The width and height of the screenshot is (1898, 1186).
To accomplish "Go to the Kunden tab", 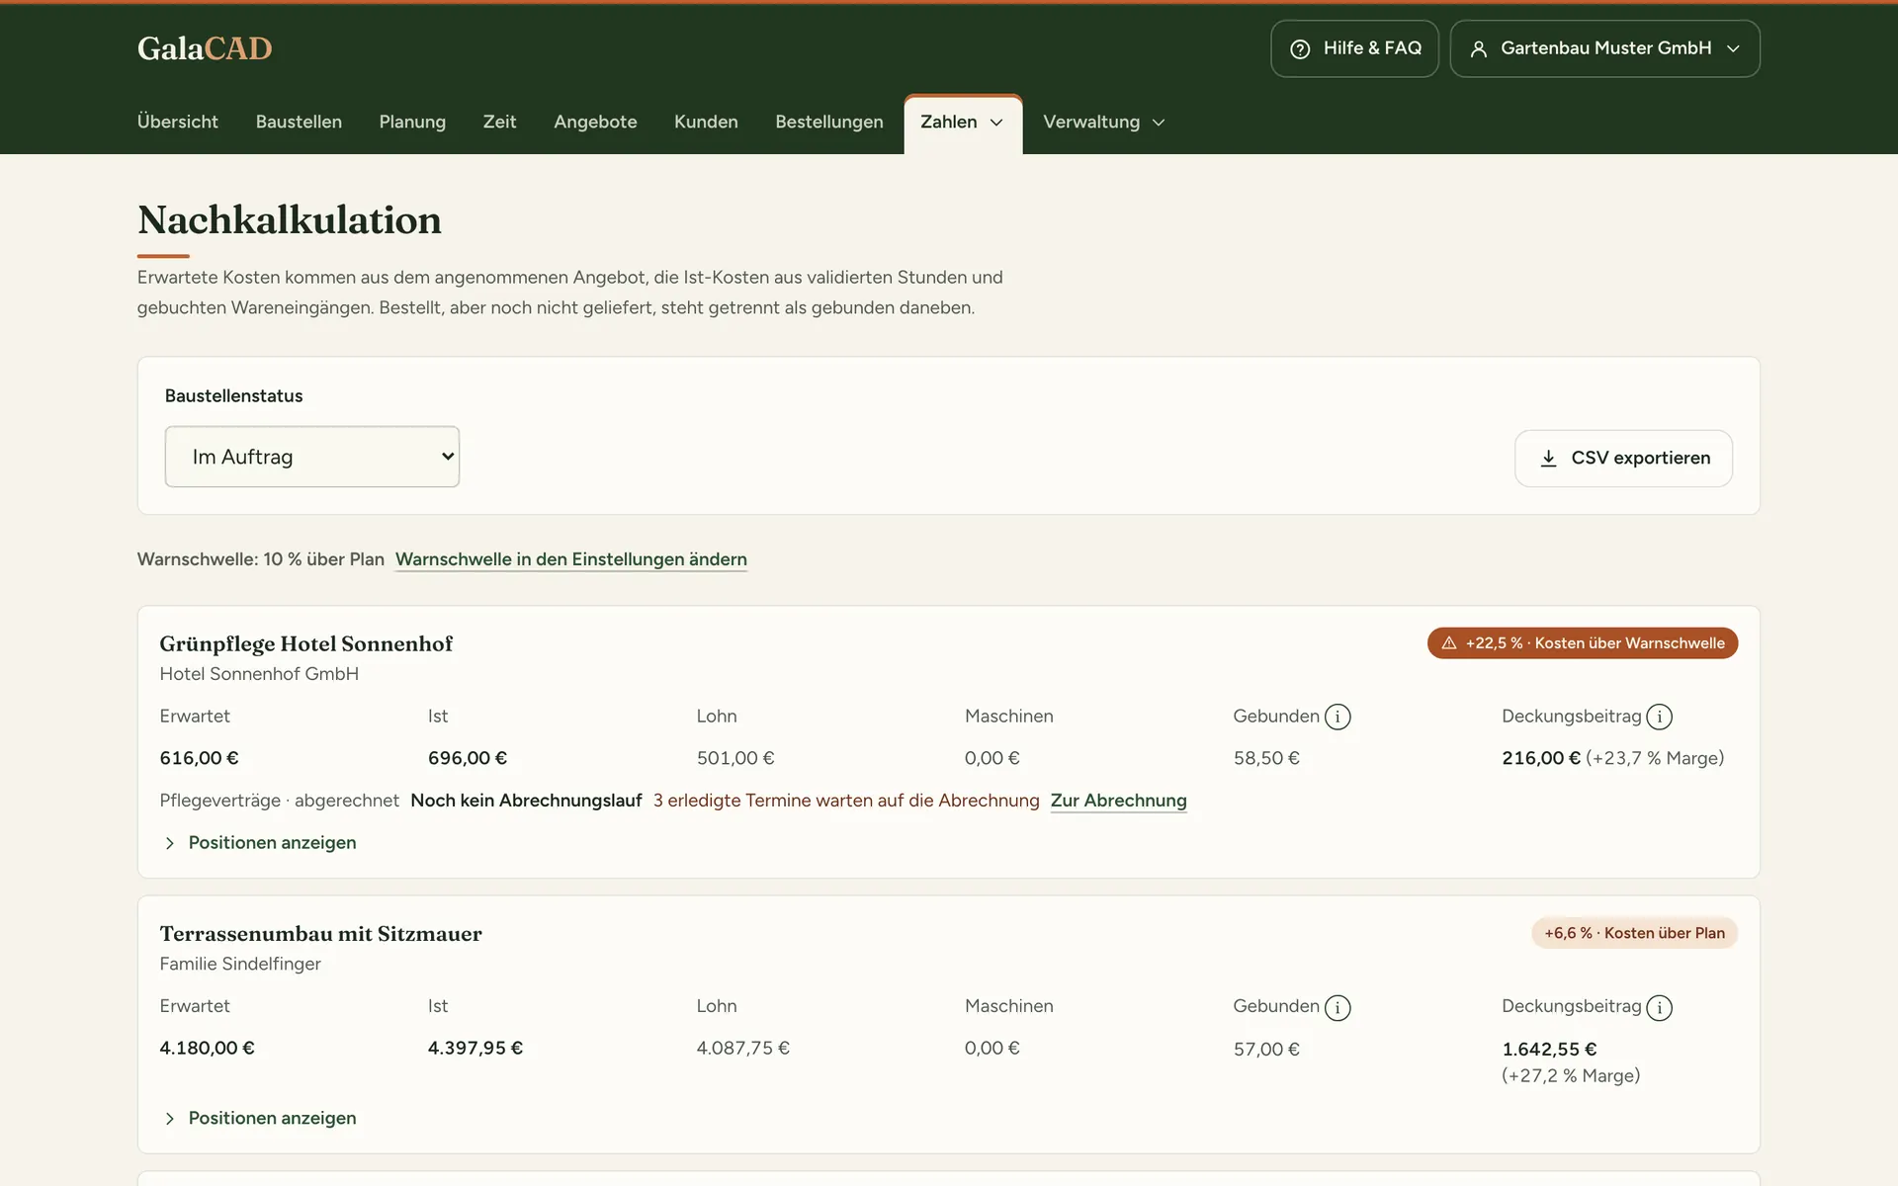I will coord(706,122).
